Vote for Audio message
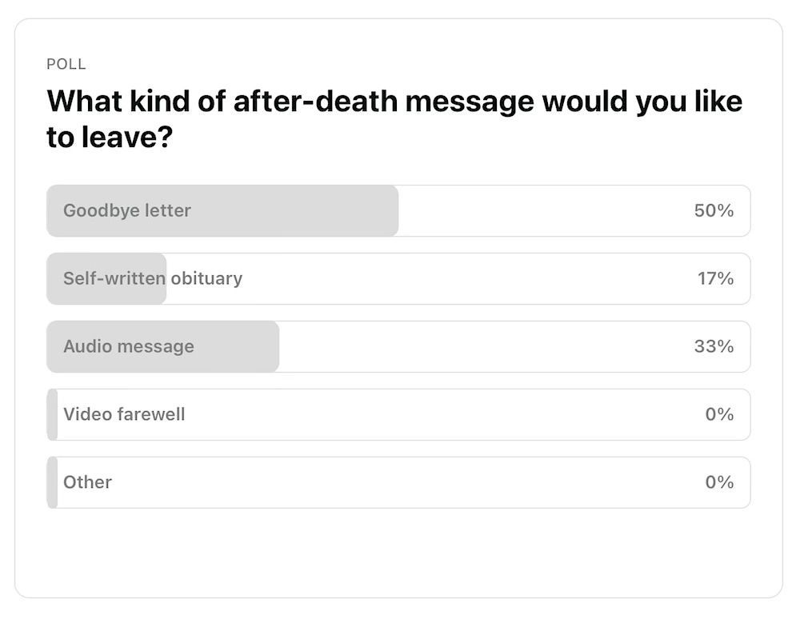800x619 pixels. tap(399, 346)
